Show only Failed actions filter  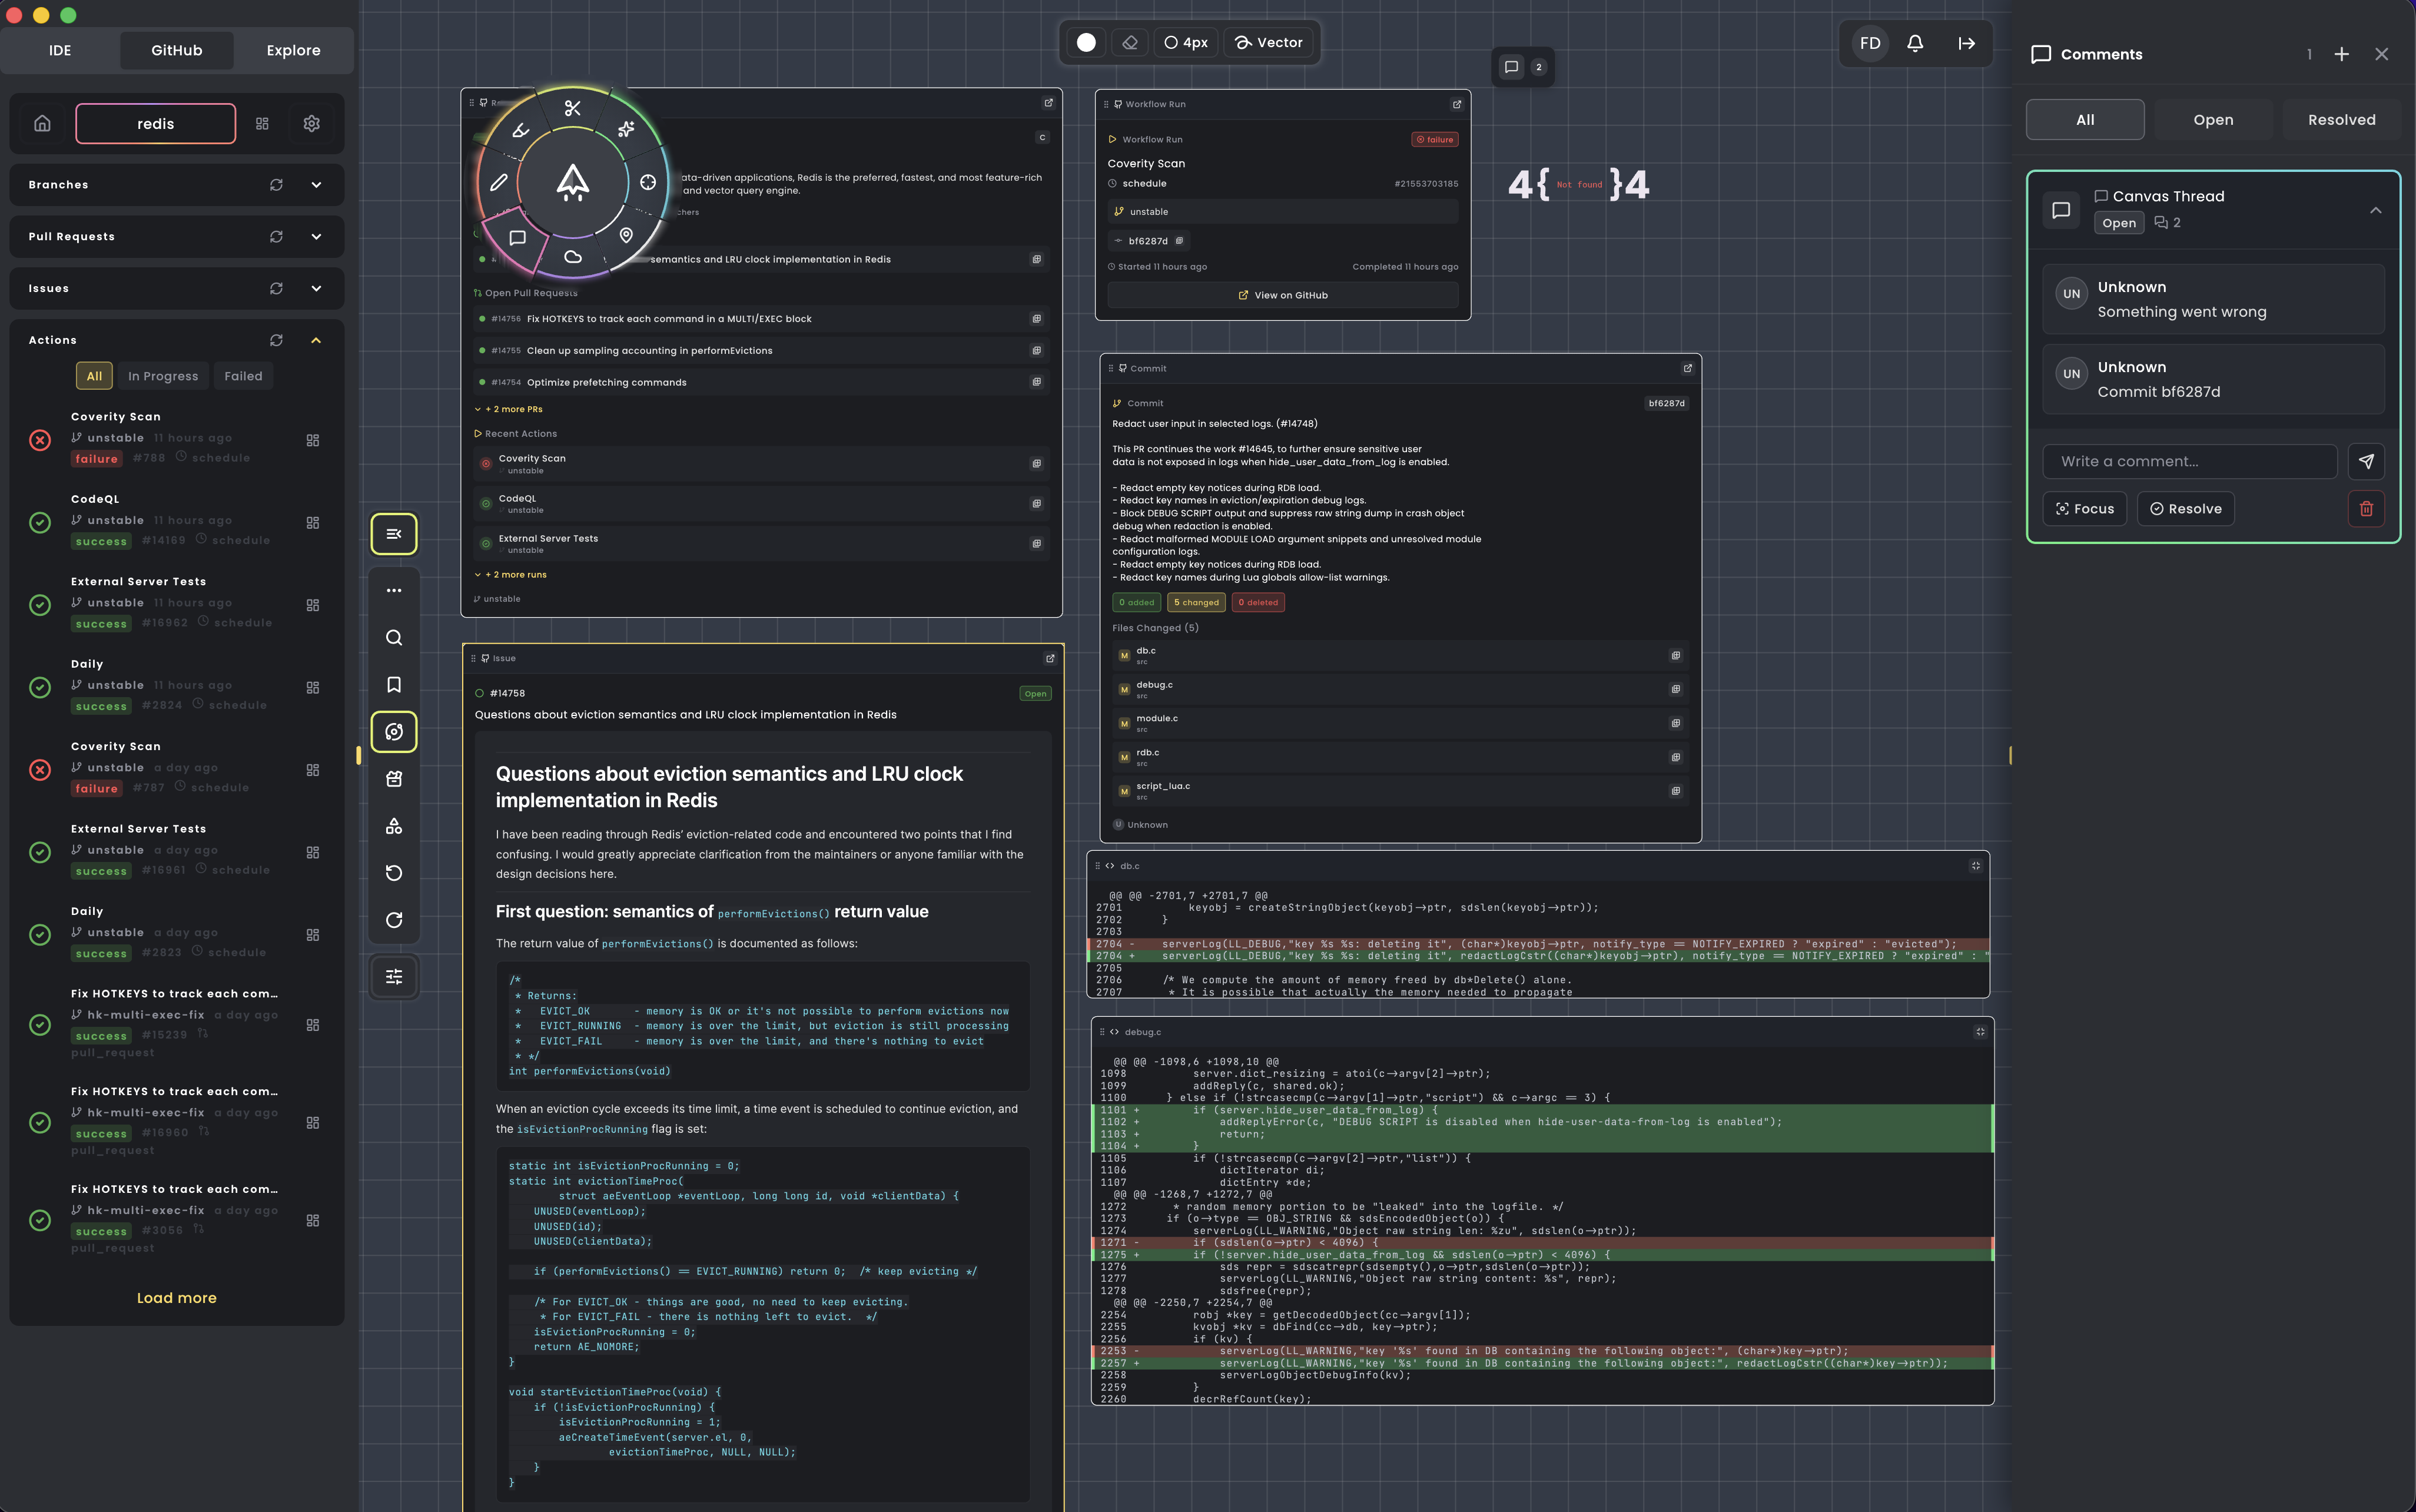tap(243, 376)
